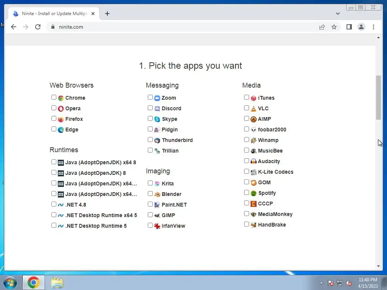Image resolution: width=387 pixels, height=290 pixels.
Task: Click the Chrome app icon in Web Browsers
Action: (61, 98)
